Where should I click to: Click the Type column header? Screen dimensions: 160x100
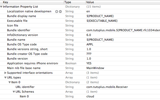(x=68, y=2)
